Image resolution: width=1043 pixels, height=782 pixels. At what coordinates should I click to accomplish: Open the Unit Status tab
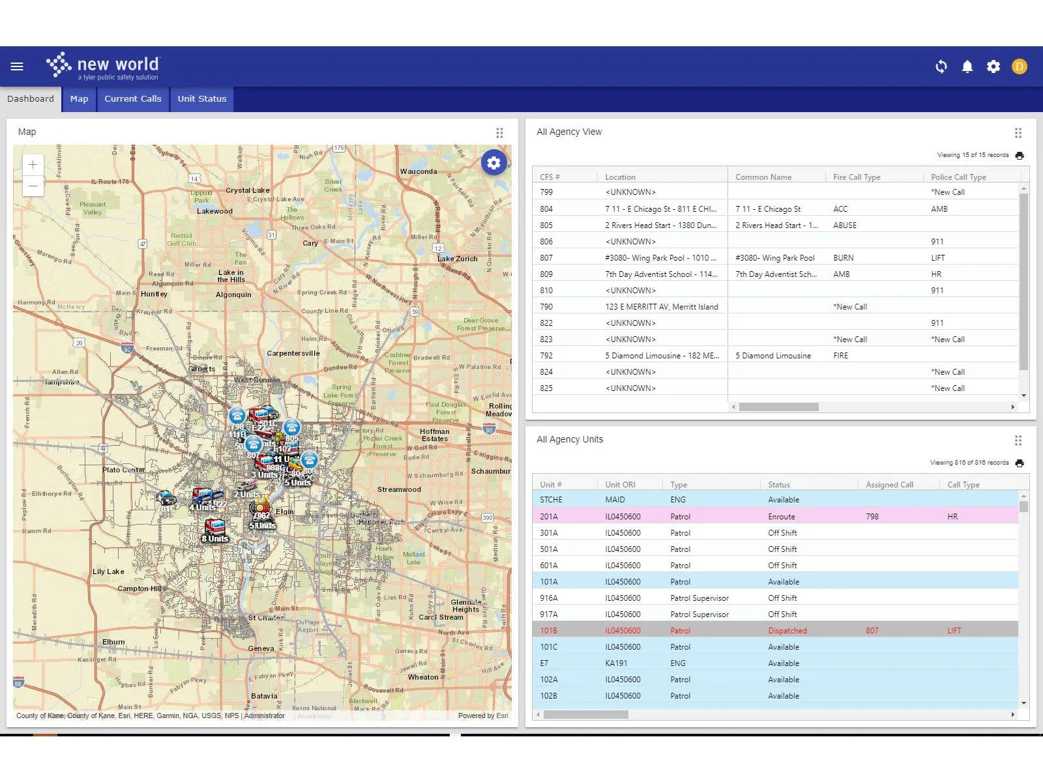click(x=201, y=99)
